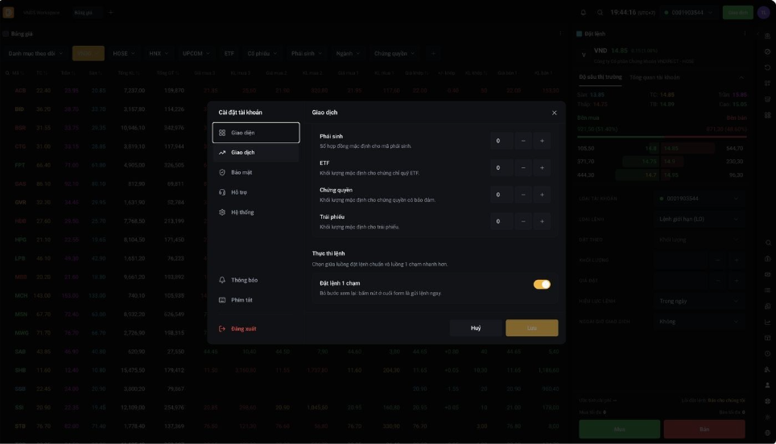This screenshot has width=776, height=444.
Task: Decrease the Phái sinh default quantity
Action: point(523,141)
